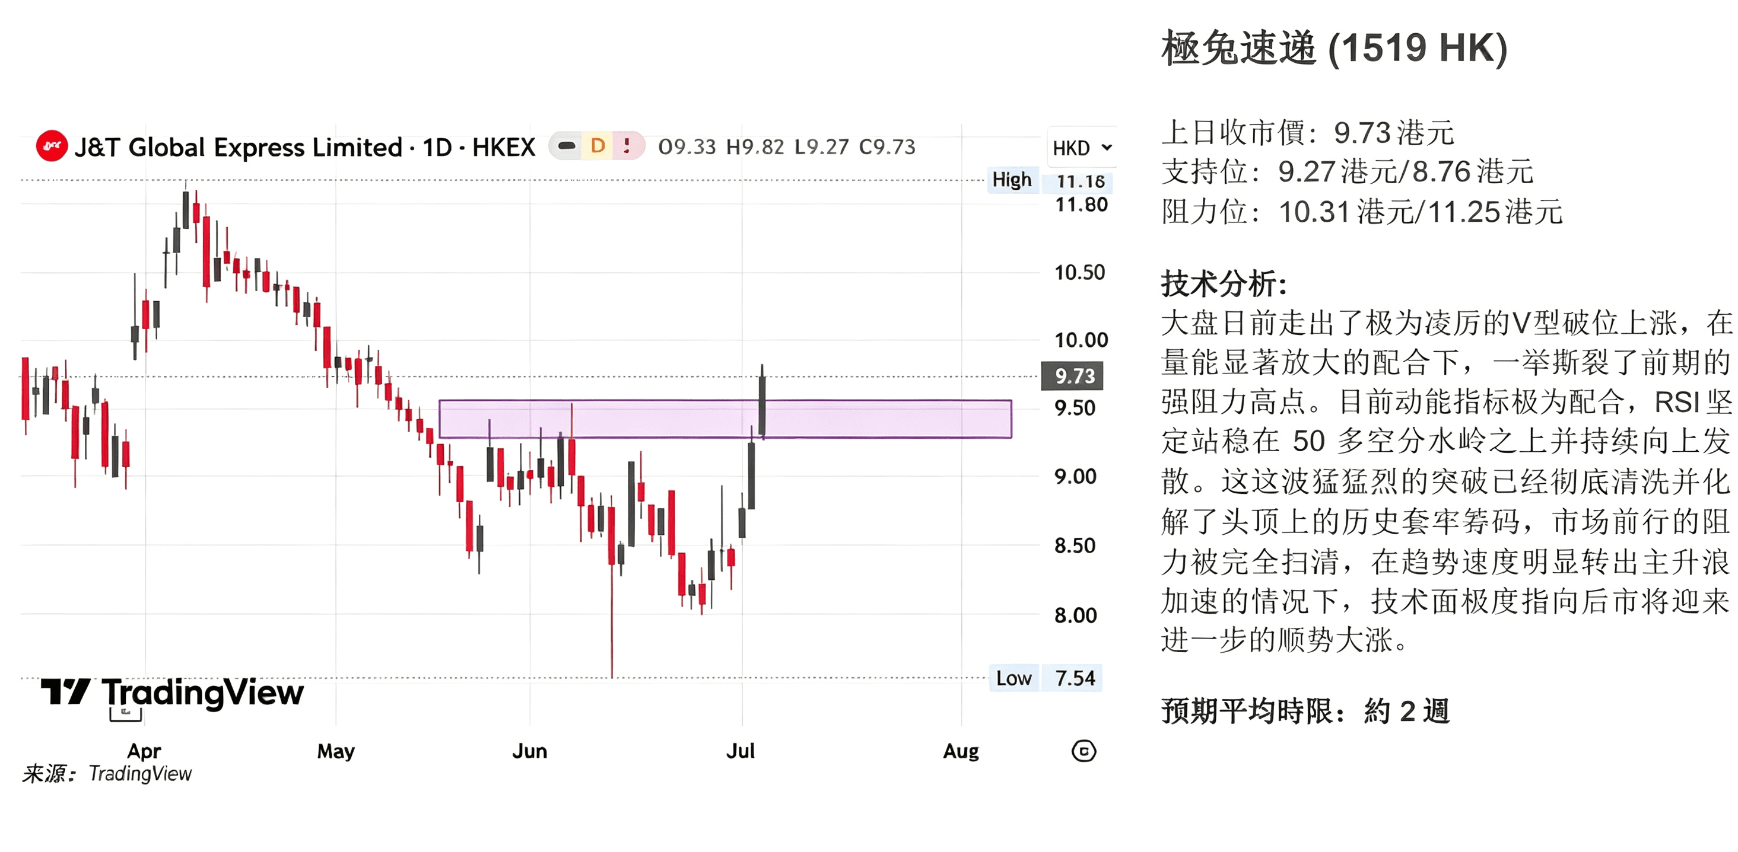Screen dimensions: 1738x852
Task: Click the close value C9.73 in legend
Action: (x=887, y=146)
